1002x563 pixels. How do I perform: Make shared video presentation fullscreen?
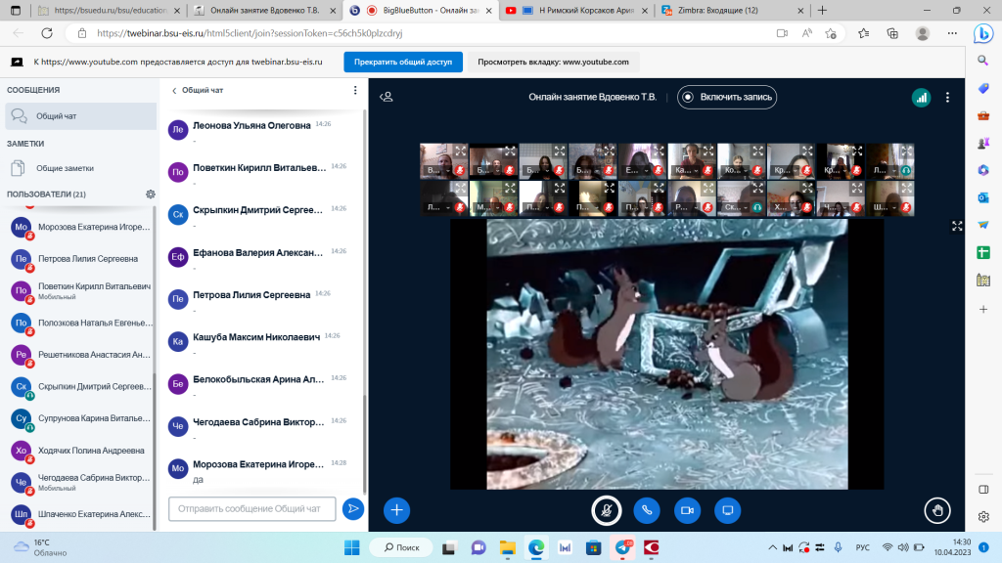point(957,227)
